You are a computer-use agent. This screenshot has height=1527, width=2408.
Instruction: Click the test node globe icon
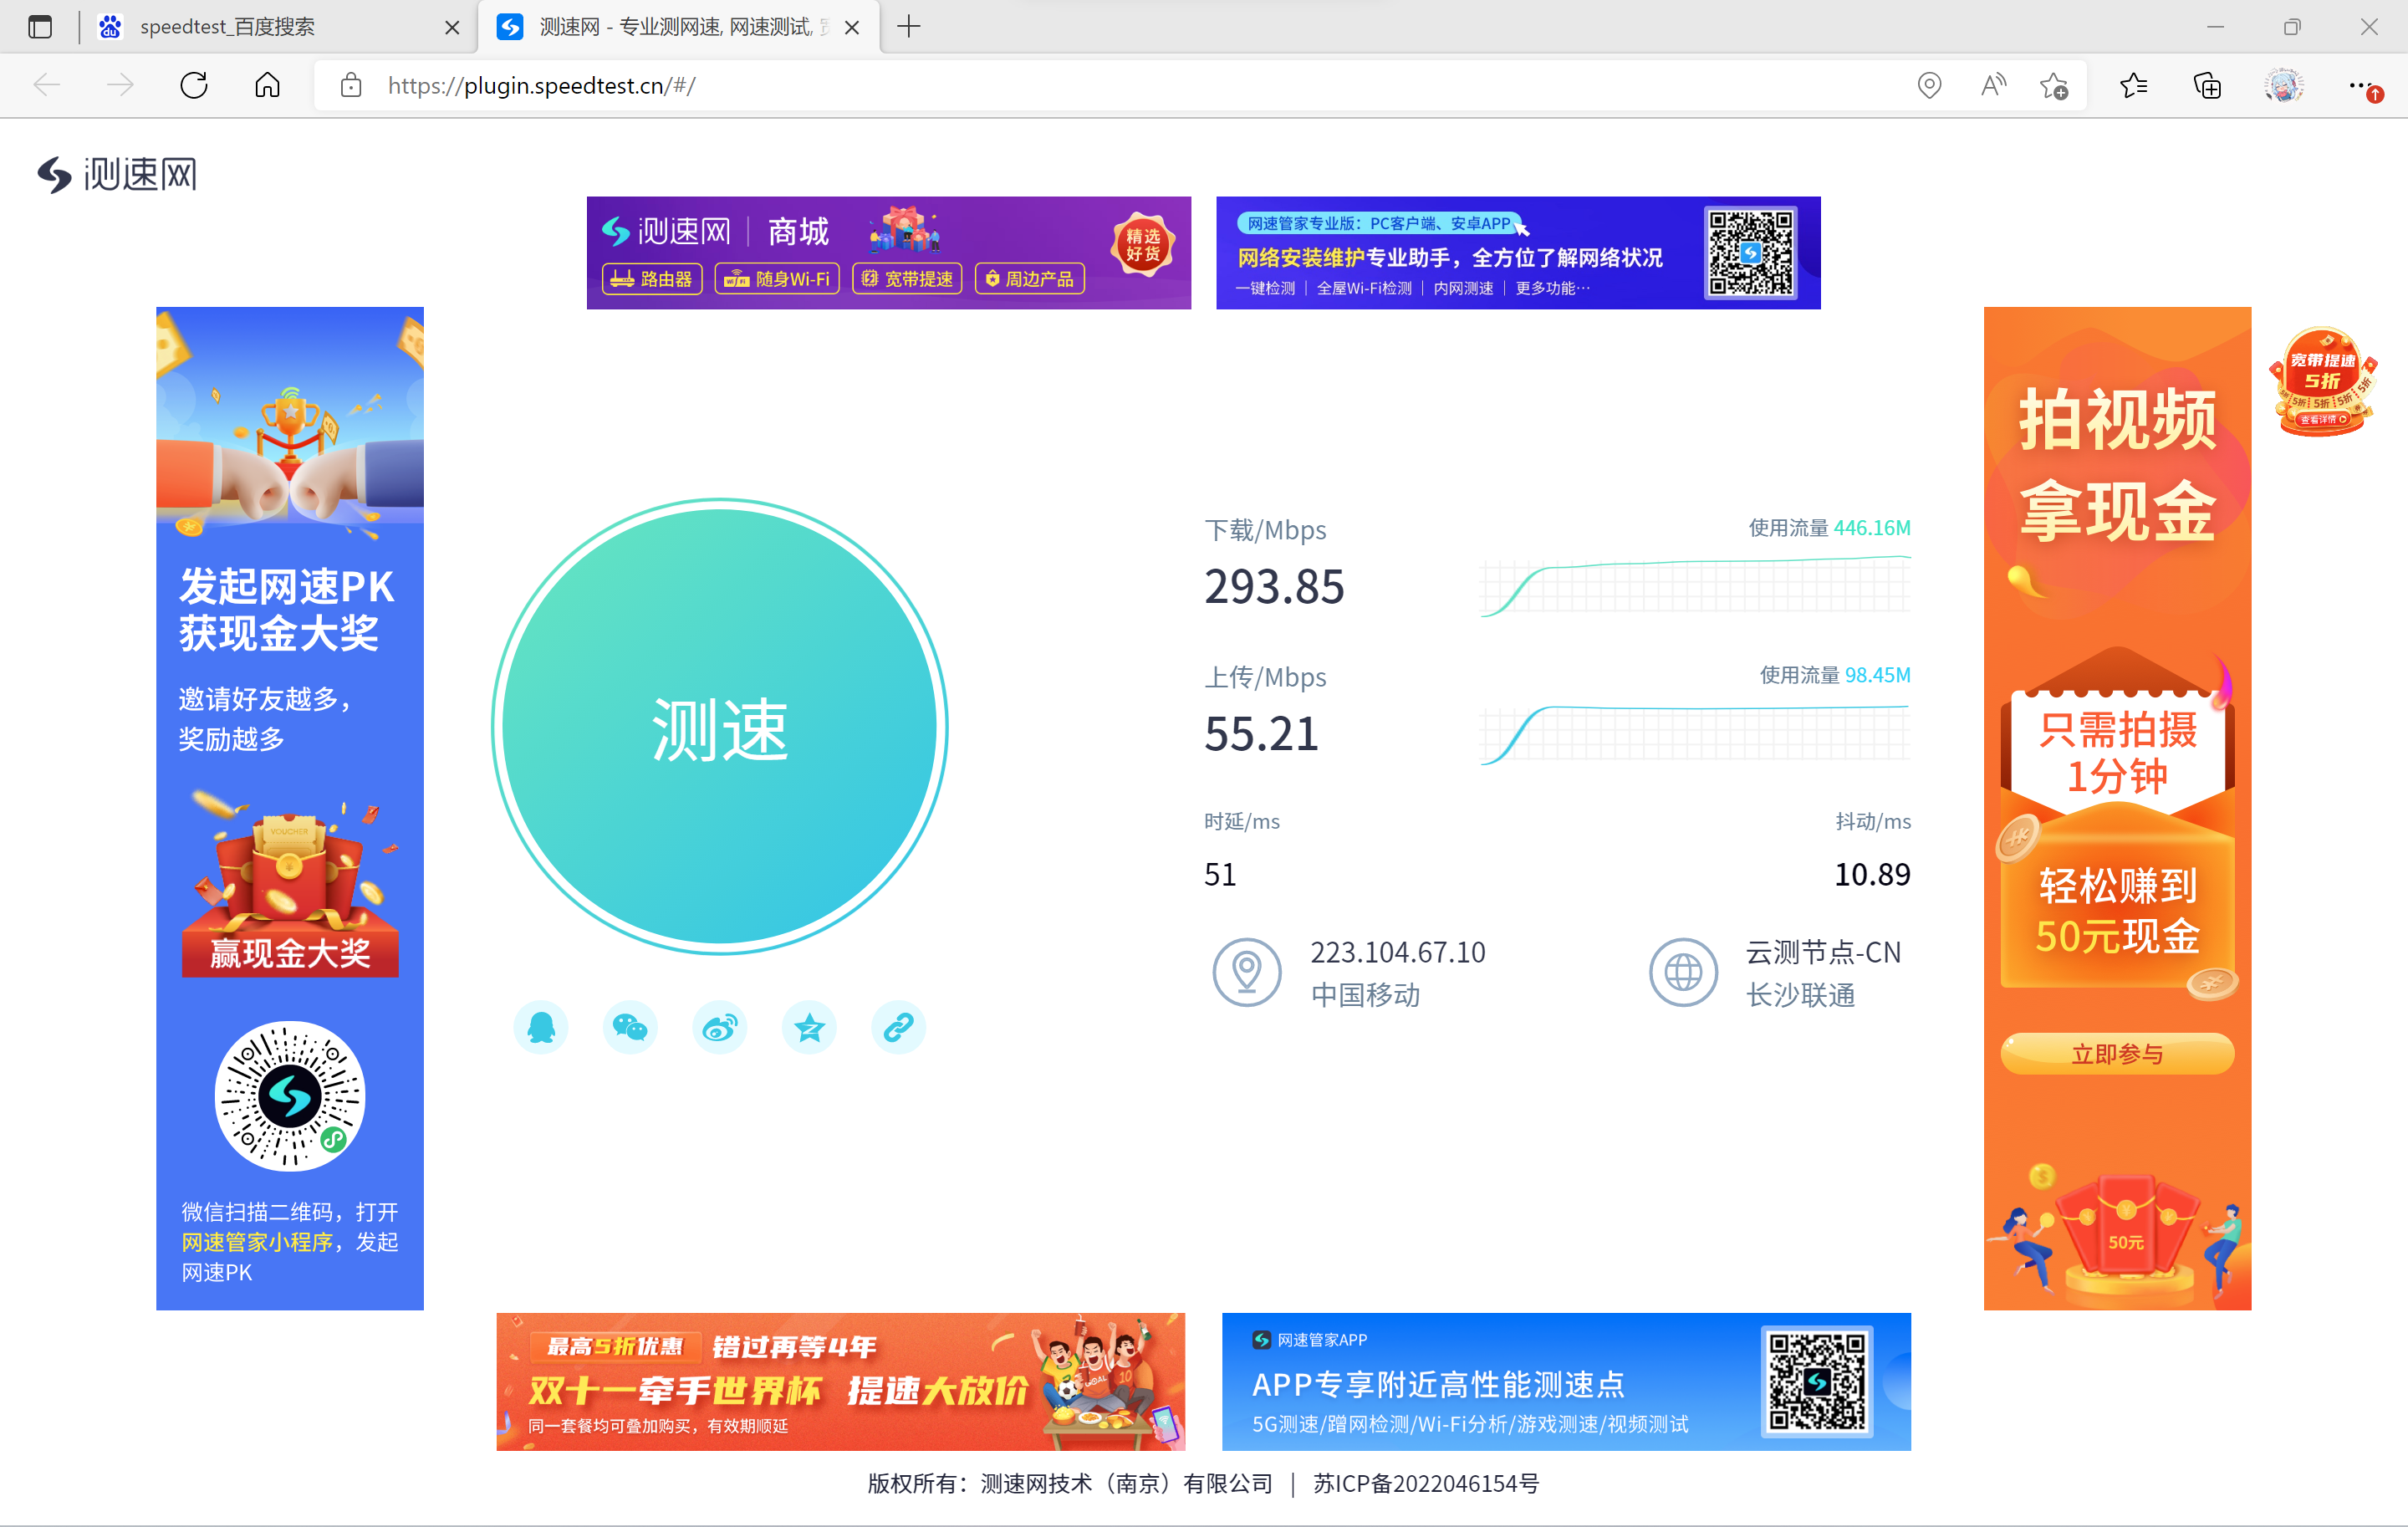pyautogui.click(x=1683, y=972)
